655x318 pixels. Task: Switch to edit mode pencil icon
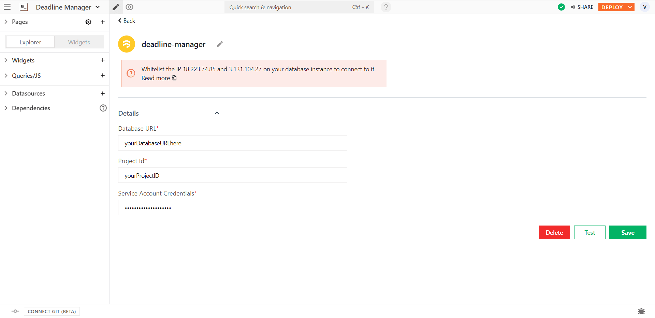pyautogui.click(x=116, y=7)
